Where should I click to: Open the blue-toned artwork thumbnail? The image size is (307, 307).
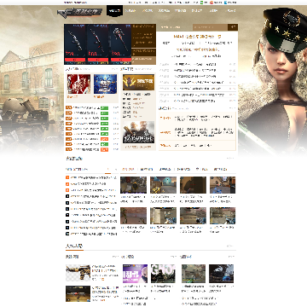[105, 84]
